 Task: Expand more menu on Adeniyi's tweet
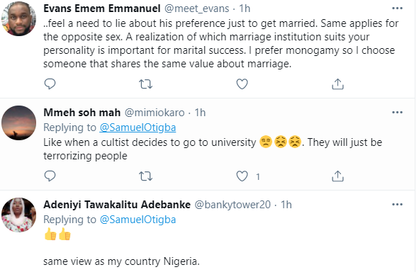397,205
